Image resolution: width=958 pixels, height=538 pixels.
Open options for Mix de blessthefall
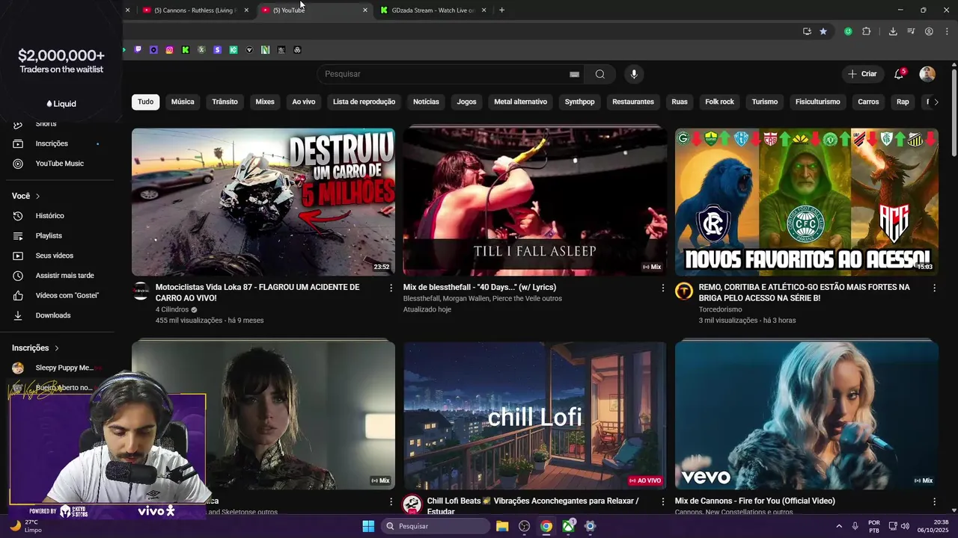tap(662, 288)
